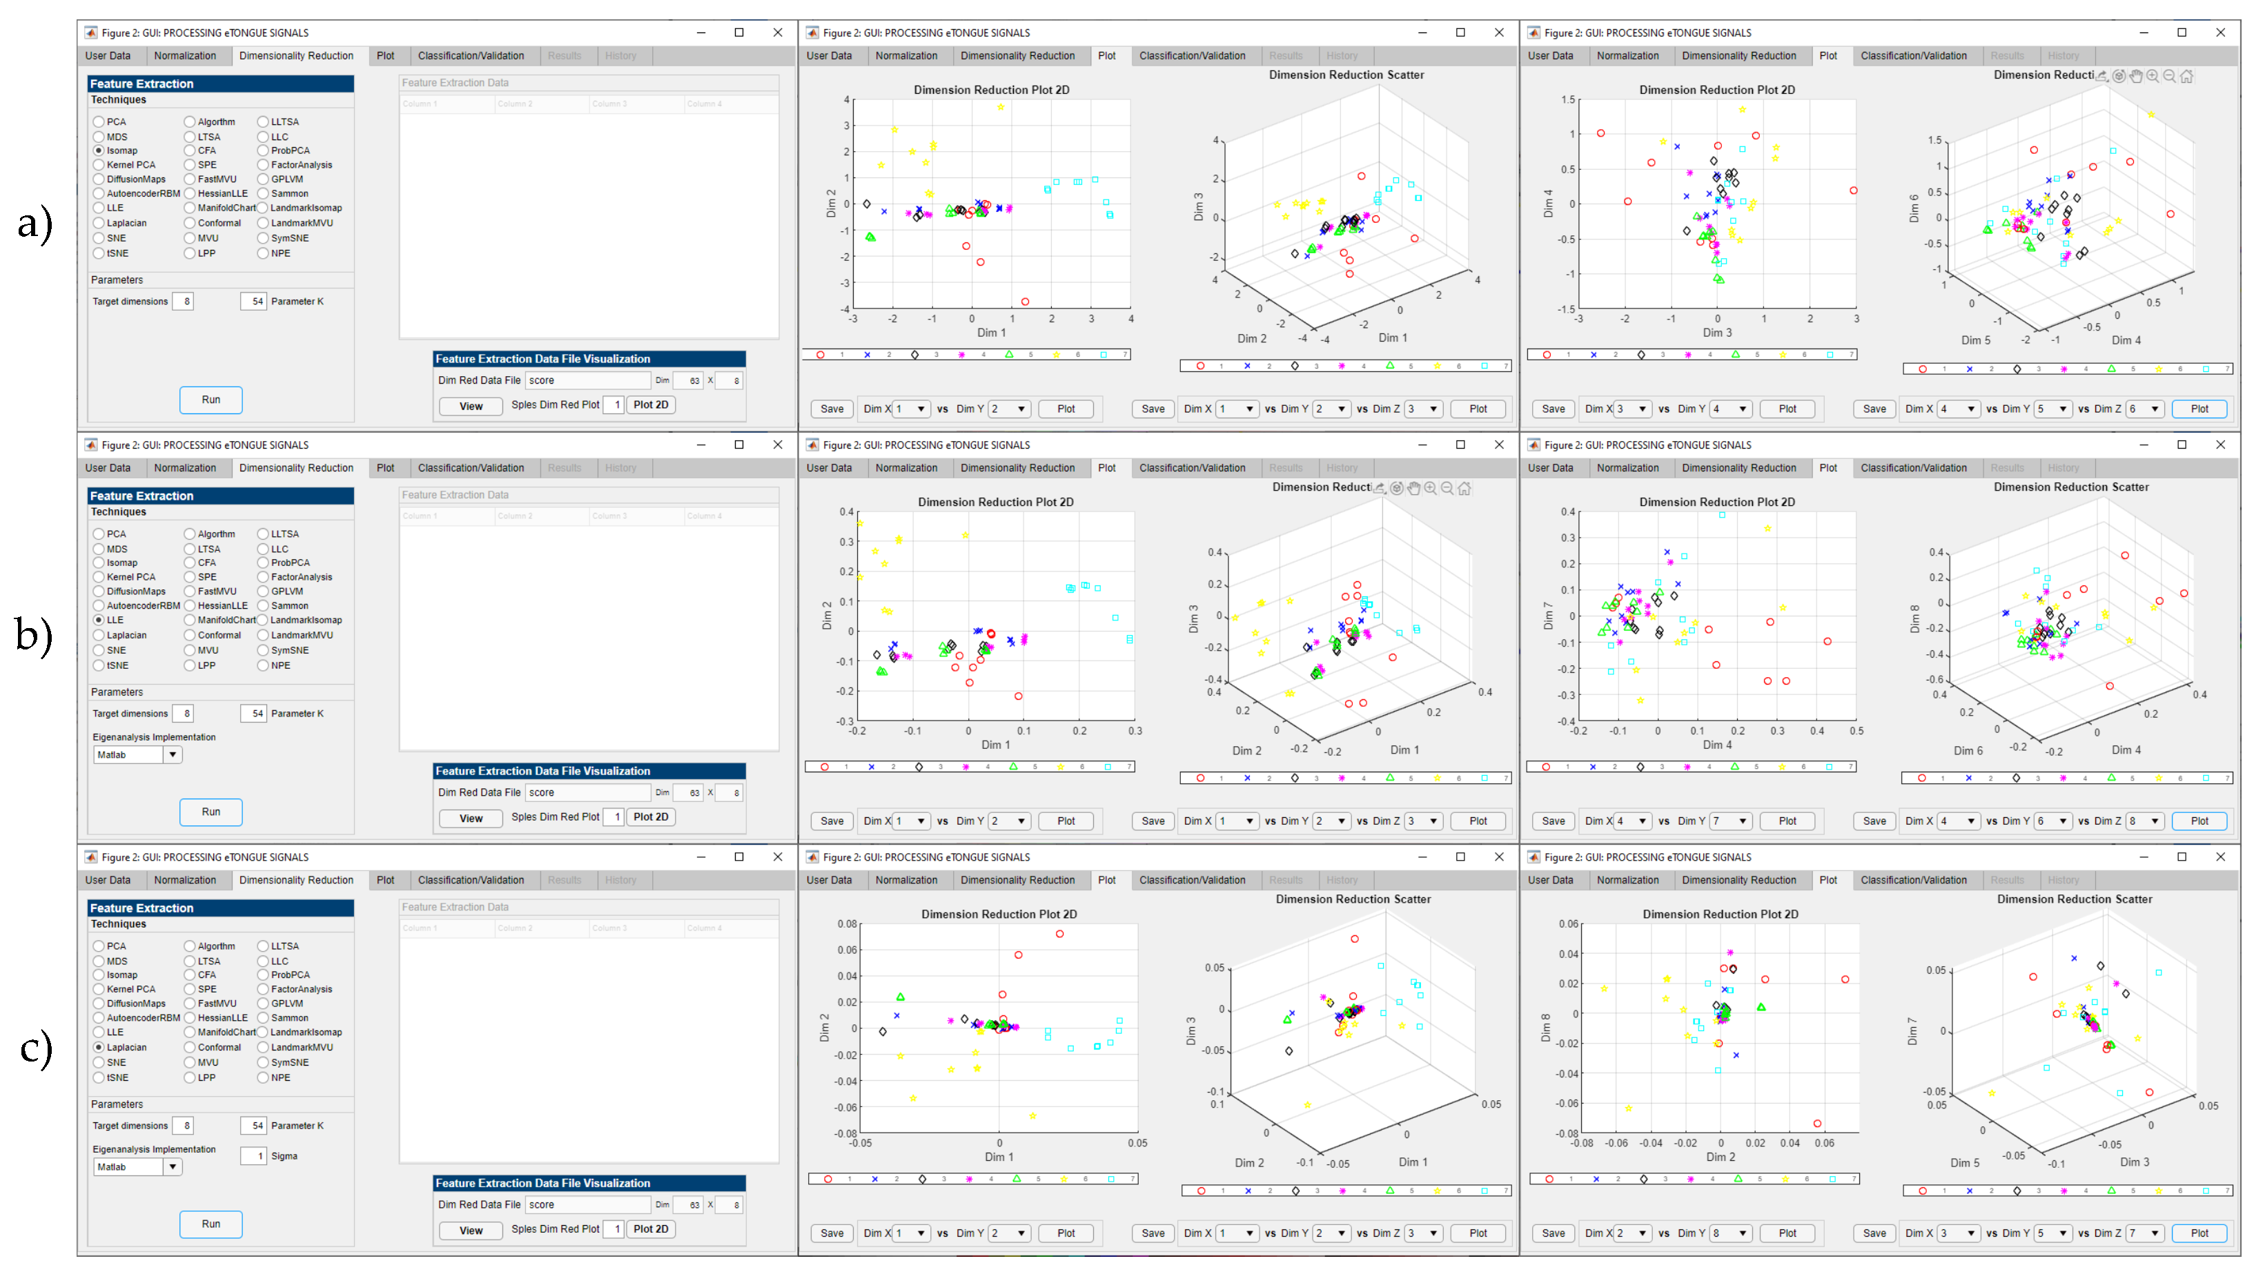Click the home icon in row b's middle scatter toolbar
The width and height of the screenshot is (2263, 1281).
[1464, 488]
